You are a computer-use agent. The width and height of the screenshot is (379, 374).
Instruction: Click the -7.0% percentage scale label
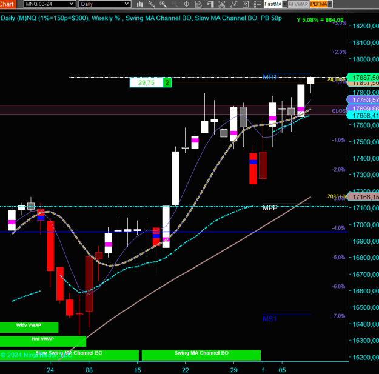(338, 316)
